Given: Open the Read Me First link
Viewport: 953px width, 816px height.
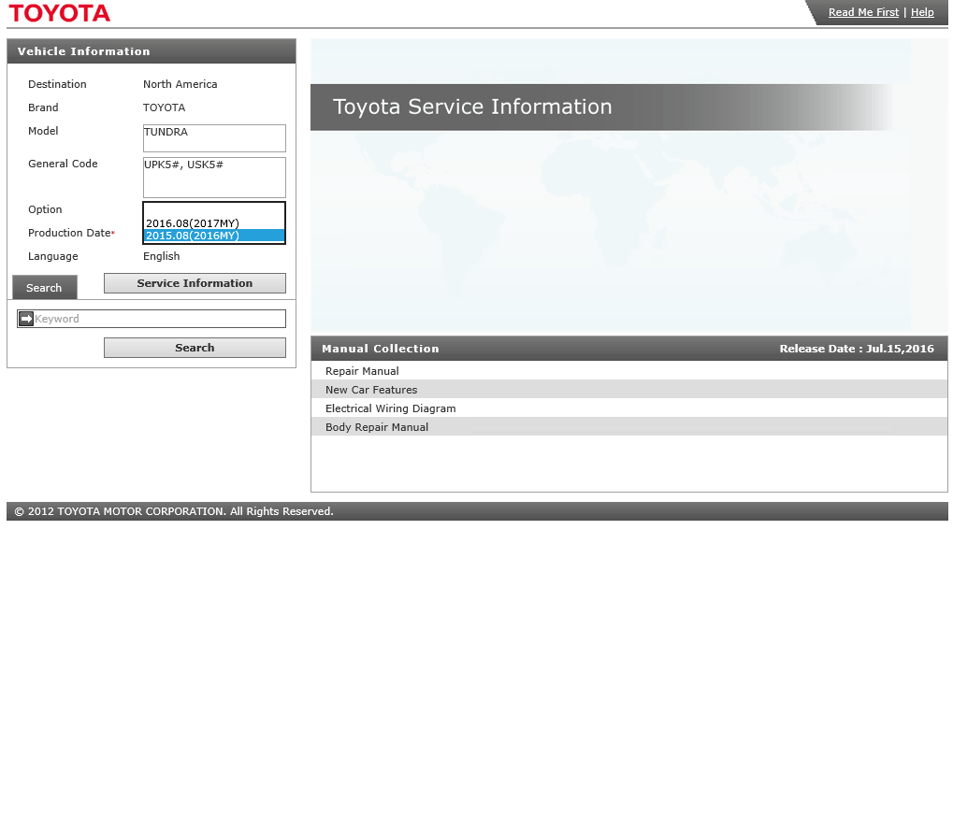Looking at the screenshot, I should [x=863, y=12].
